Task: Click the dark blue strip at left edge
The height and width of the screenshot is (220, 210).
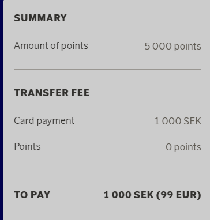Action: [1, 110]
